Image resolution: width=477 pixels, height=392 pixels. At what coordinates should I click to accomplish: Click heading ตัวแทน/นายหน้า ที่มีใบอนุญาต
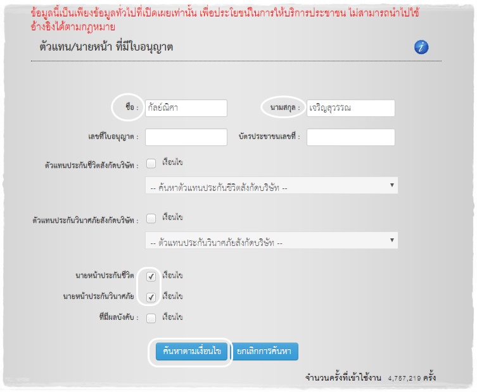tap(106, 47)
